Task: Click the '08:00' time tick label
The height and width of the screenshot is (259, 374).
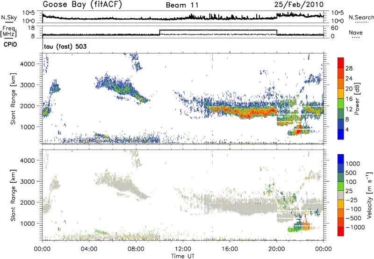Action: coord(136,249)
